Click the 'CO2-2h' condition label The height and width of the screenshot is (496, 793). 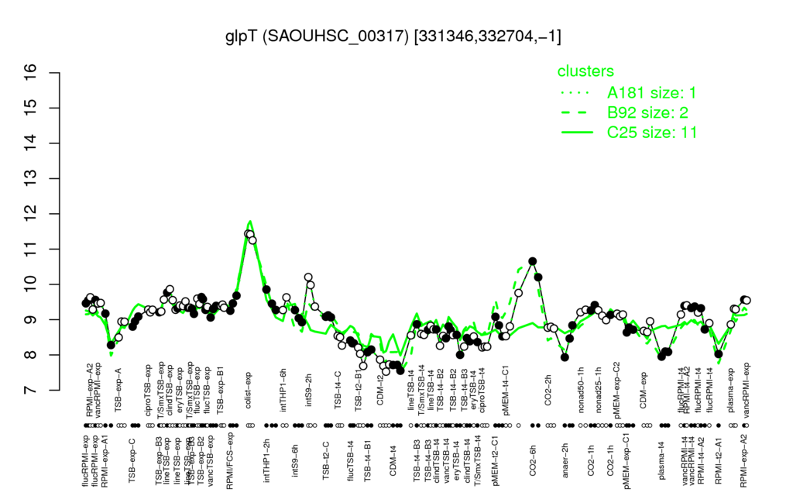548,391
